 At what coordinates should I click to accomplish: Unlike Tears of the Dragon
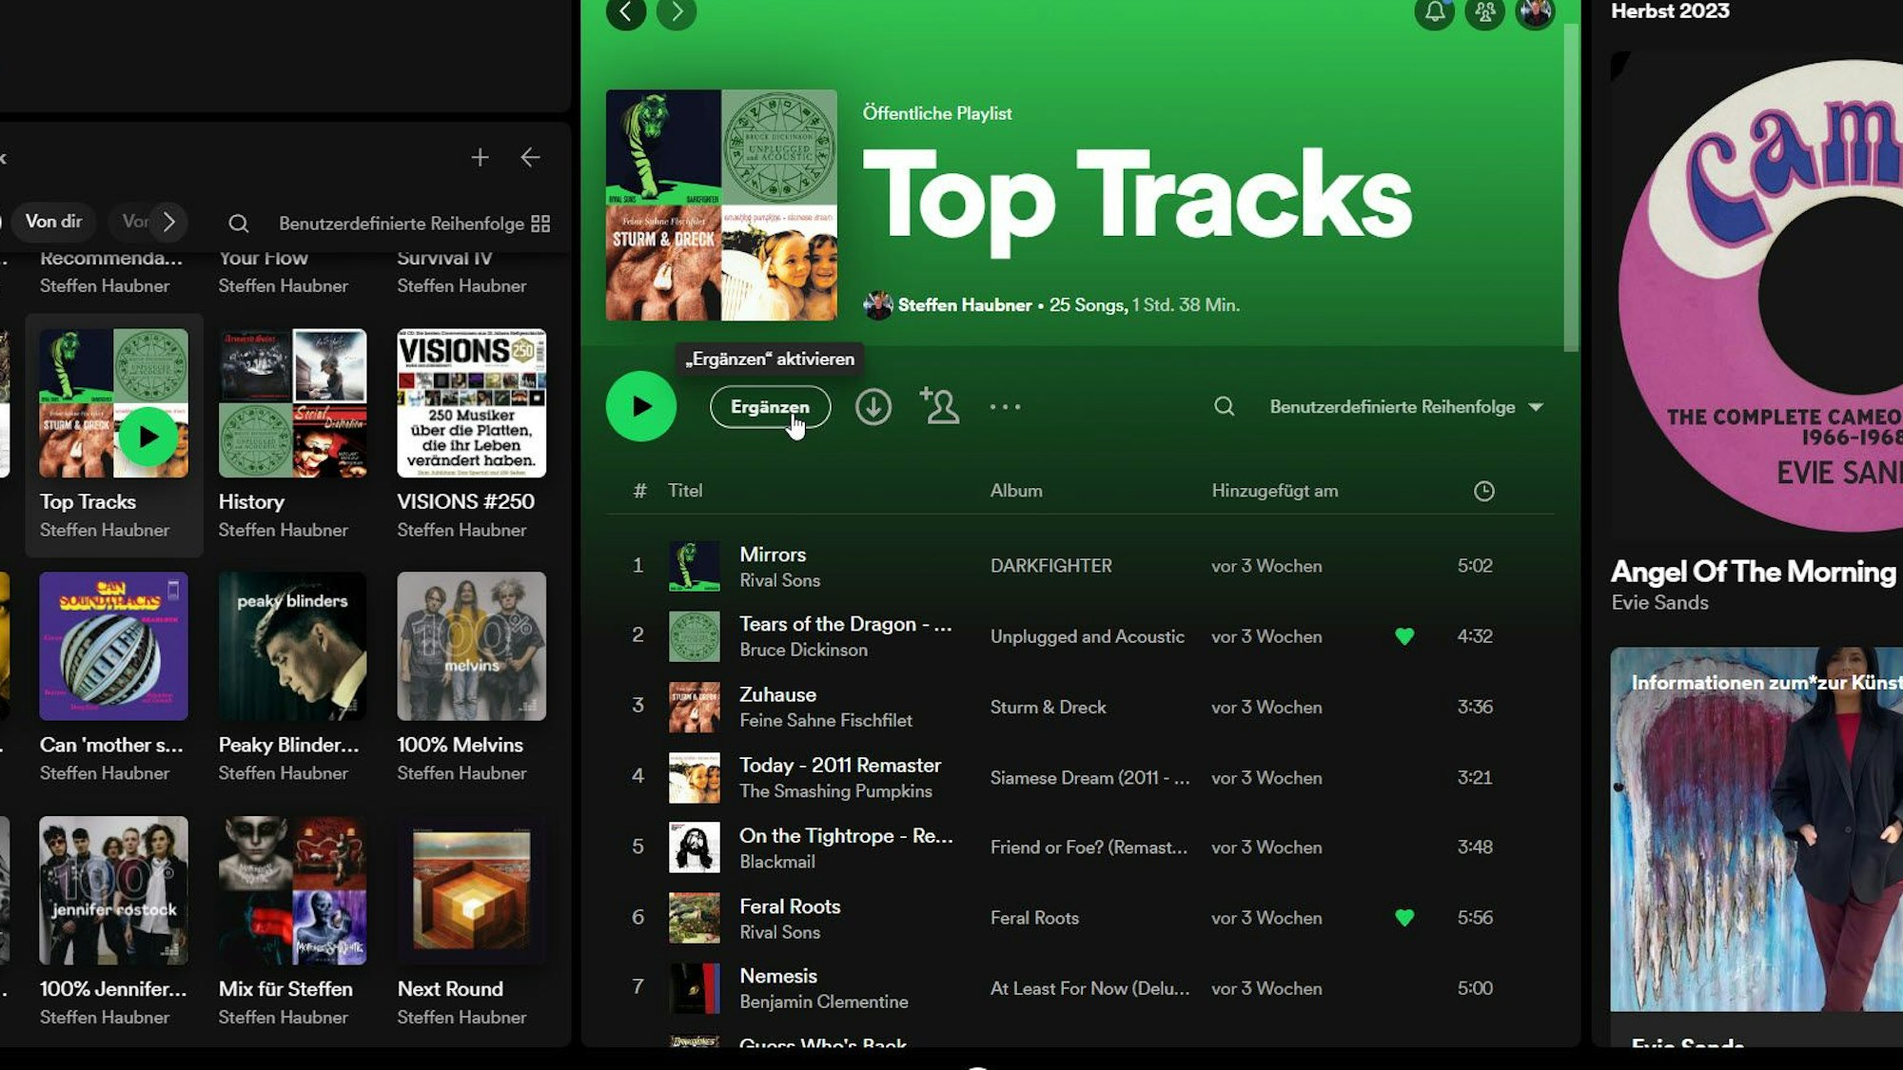(x=1405, y=636)
